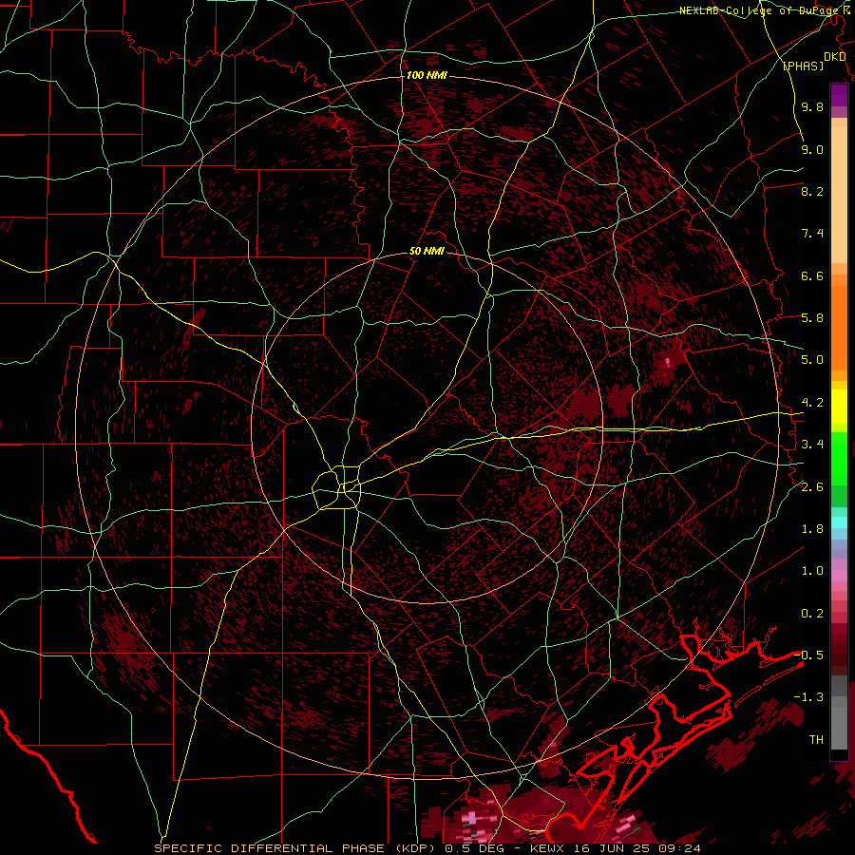
Task: Click the 7.4 scale value
Action: [x=812, y=234]
